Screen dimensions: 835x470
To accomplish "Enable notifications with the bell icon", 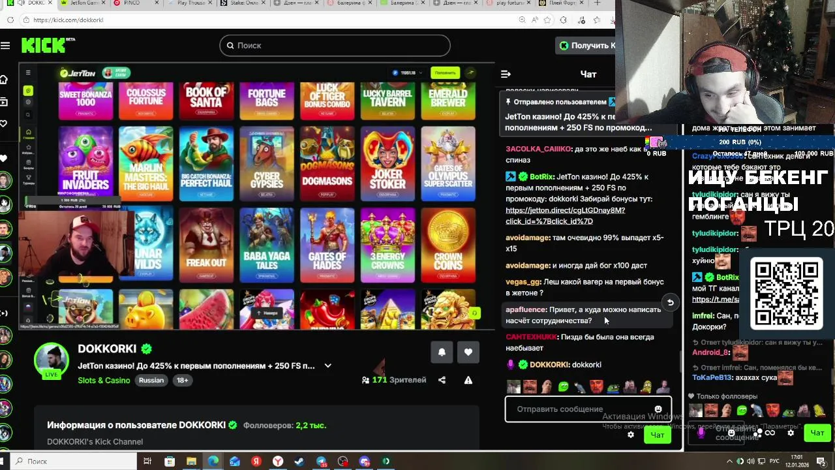I will pyautogui.click(x=442, y=352).
